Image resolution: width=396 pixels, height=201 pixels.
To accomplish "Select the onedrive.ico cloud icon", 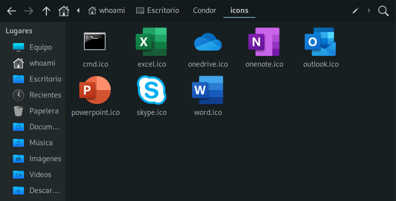I will 208,42.
